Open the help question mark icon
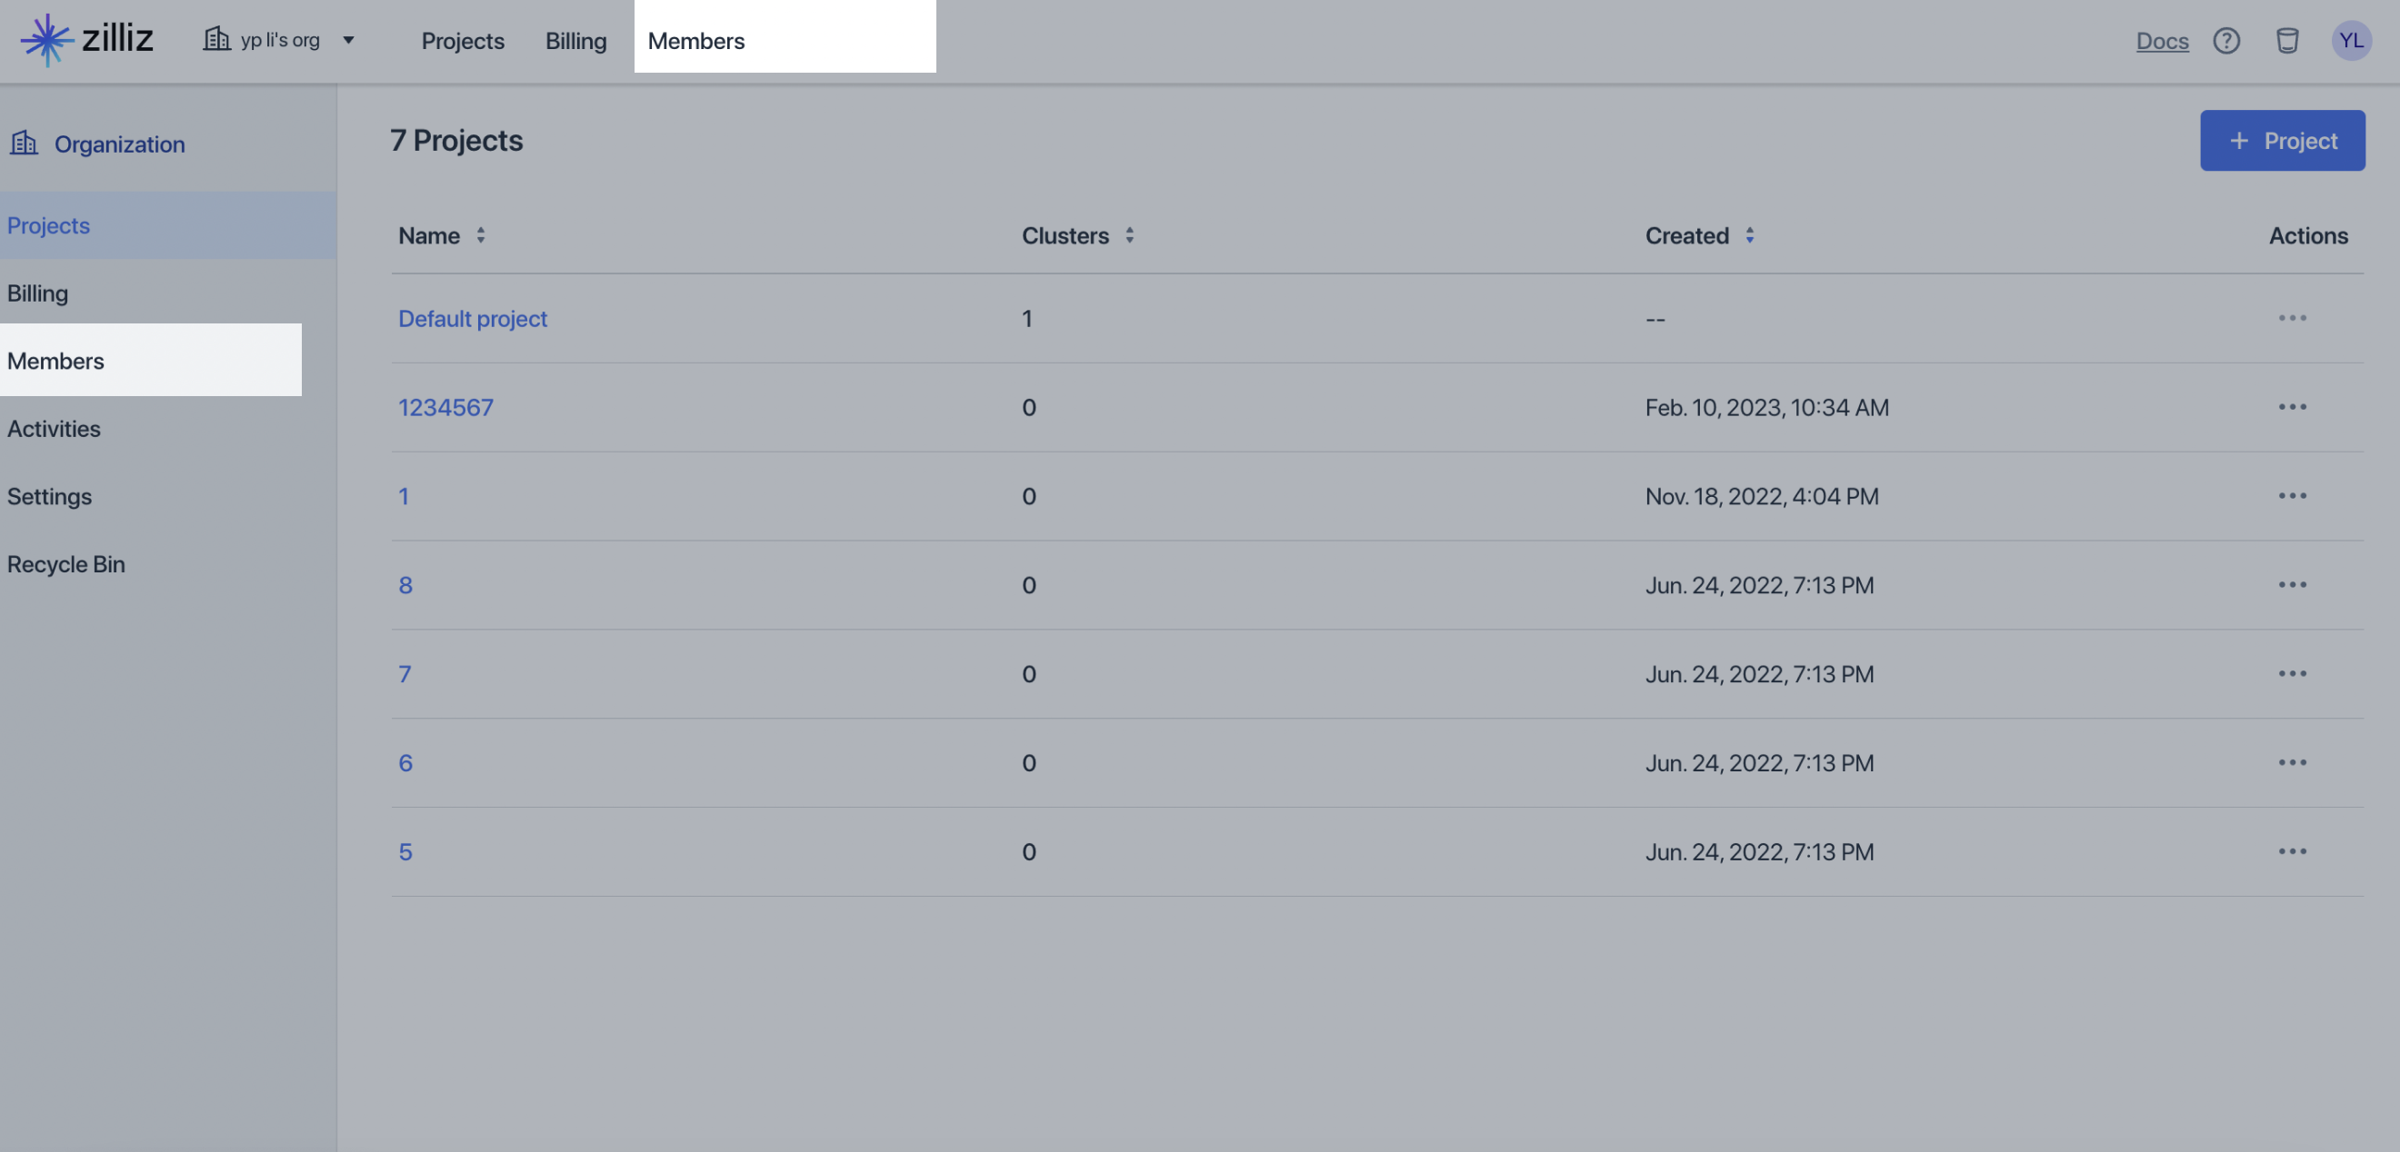 click(2225, 40)
